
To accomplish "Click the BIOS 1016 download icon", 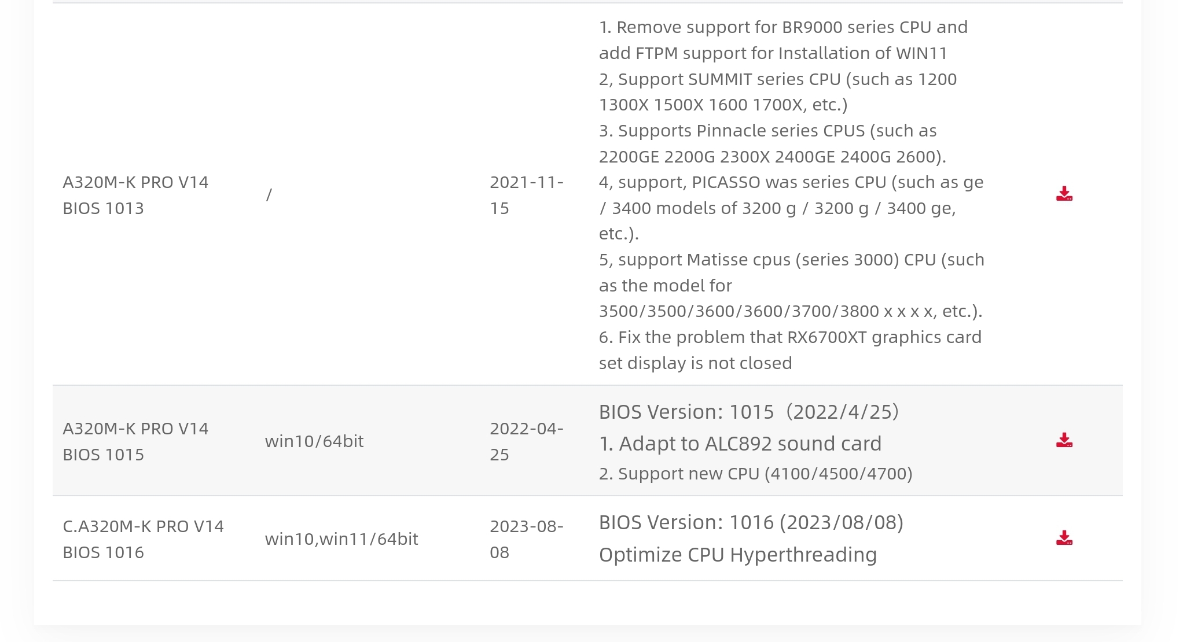I will [1064, 538].
